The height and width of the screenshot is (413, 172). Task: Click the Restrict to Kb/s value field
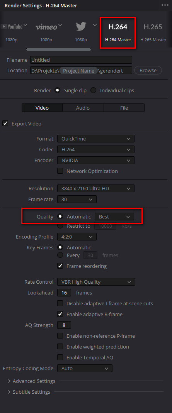tap(106, 226)
